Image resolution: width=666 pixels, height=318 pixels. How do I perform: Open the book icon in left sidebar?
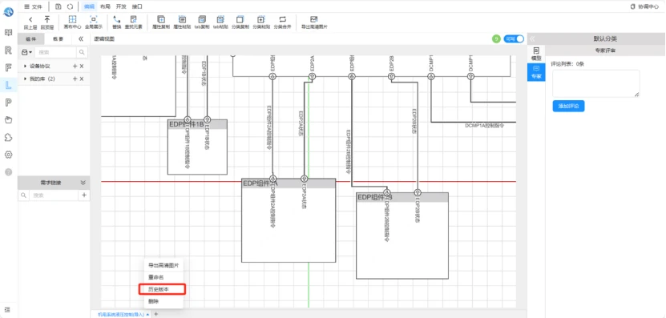pyautogui.click(x=8, y=32)
